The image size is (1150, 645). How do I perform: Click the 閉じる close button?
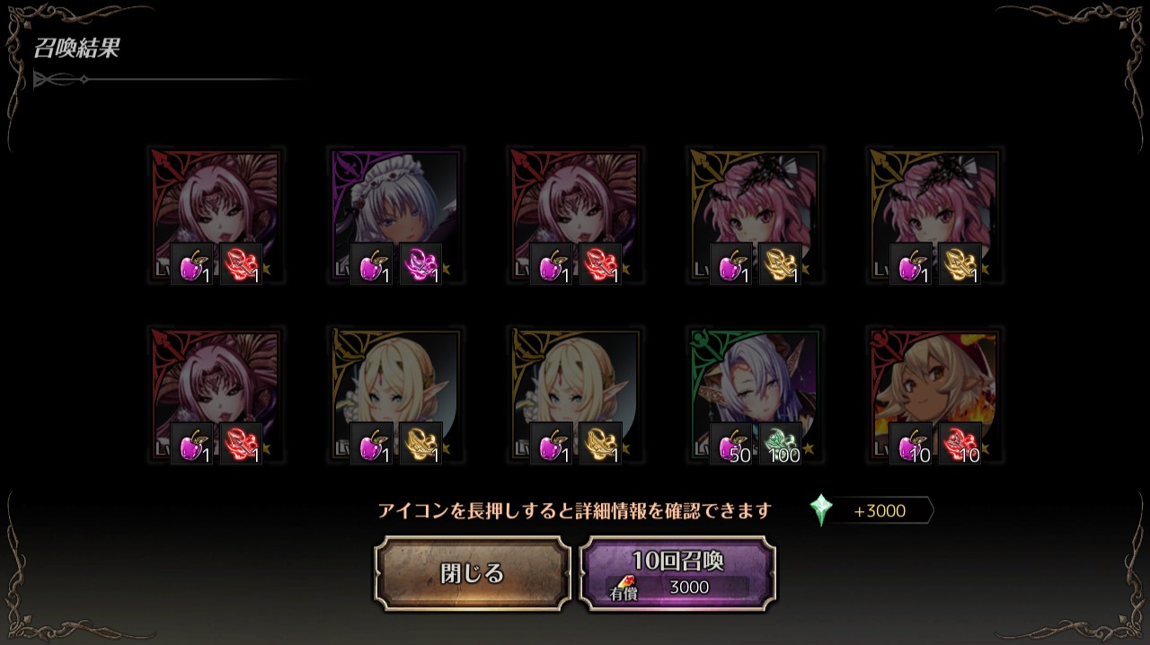[473, 573]
